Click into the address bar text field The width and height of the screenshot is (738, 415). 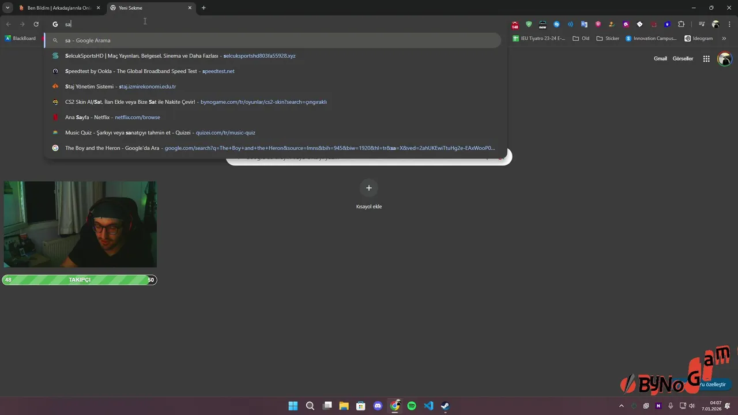point(277,24)
